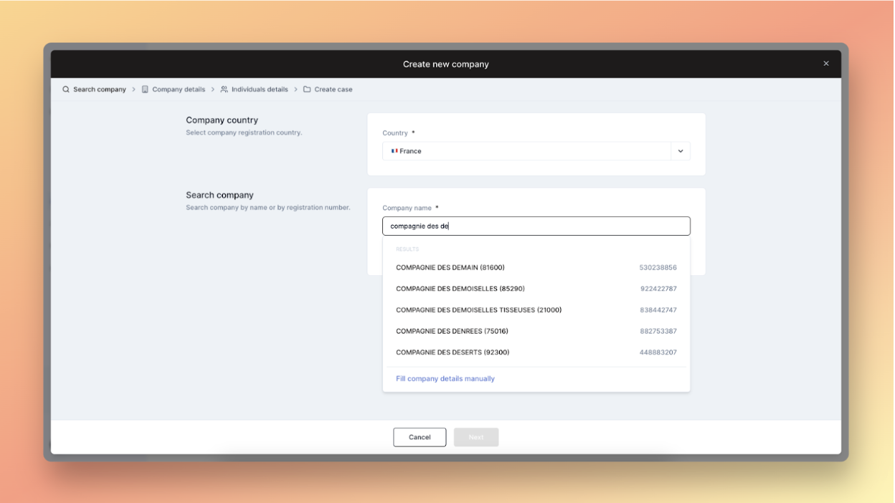Click registration number 448883207
Screen dimensions: 895x503
tap(658, 353)
